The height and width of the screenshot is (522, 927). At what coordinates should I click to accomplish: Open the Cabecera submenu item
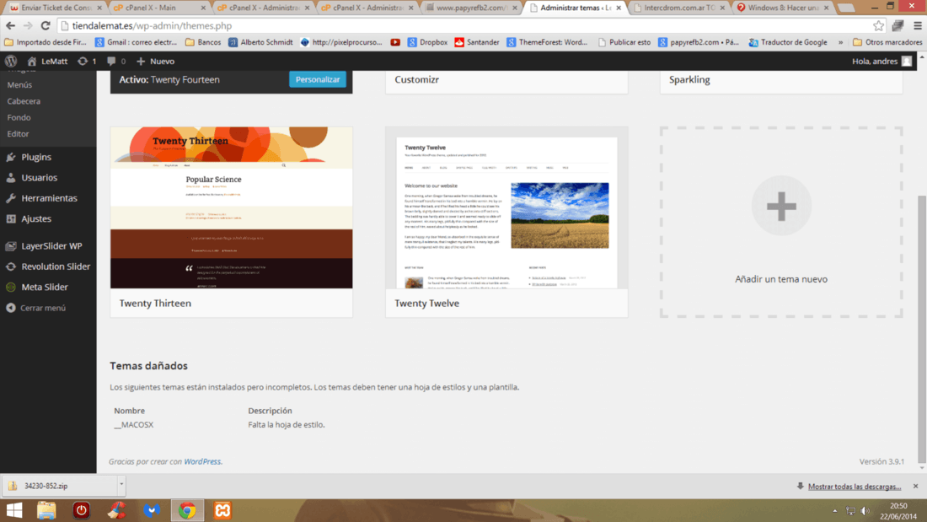[x=24, y=101]
